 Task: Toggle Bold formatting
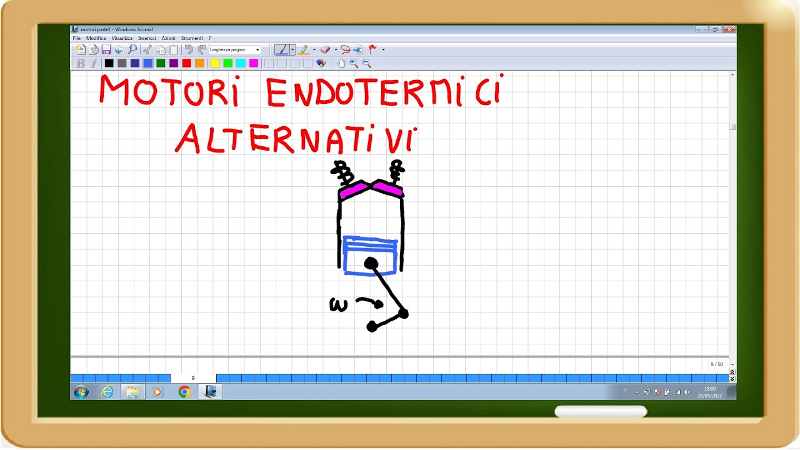tap(81, 63)
